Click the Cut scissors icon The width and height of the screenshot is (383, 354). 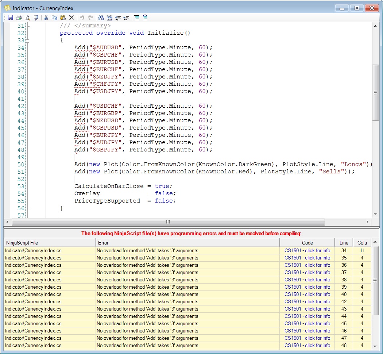pyautogui.click(x=46, y=18)
